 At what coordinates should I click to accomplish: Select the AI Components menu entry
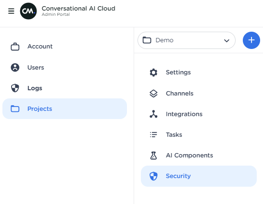tap(199, 156)
